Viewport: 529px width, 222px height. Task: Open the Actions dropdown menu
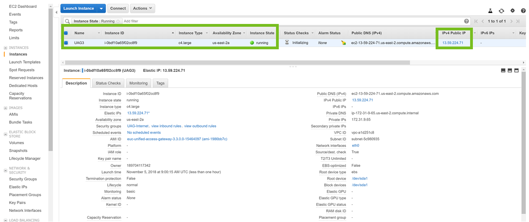(x=143, y=8)
